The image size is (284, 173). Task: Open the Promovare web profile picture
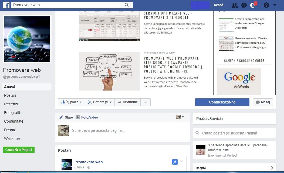(27, 39)
